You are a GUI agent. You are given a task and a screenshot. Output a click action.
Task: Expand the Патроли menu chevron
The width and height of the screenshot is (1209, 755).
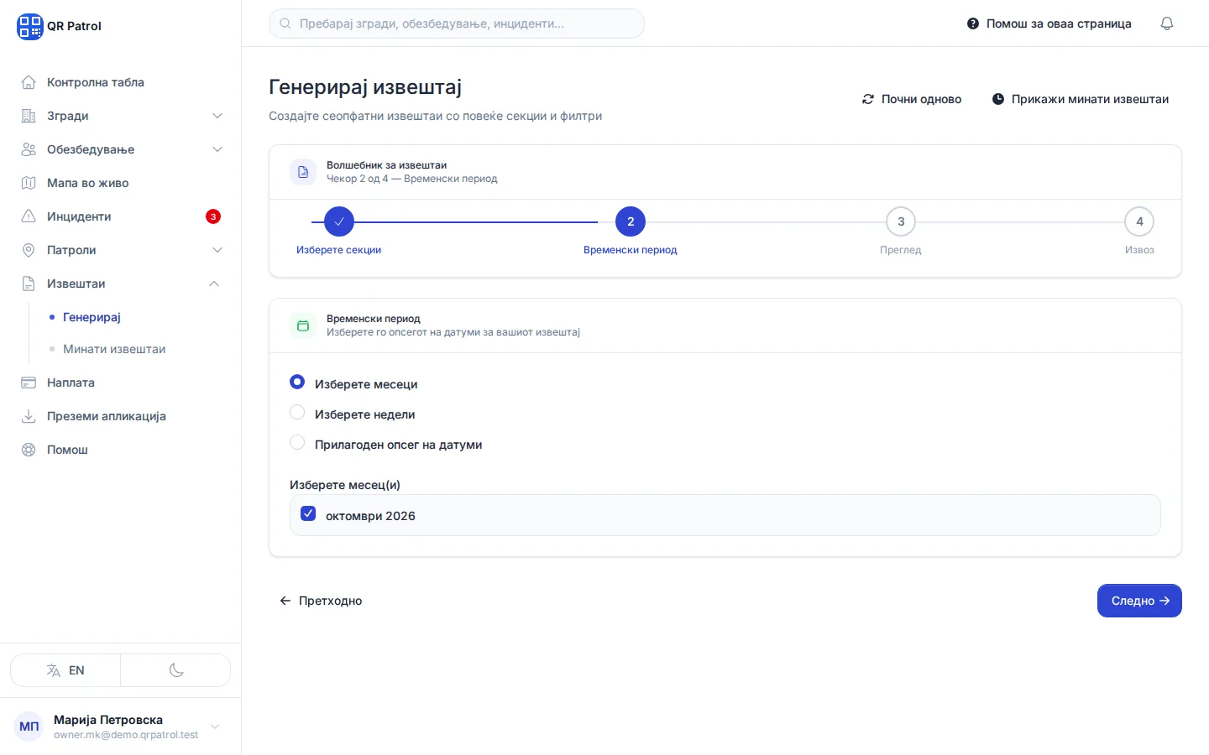pos(217,250)
